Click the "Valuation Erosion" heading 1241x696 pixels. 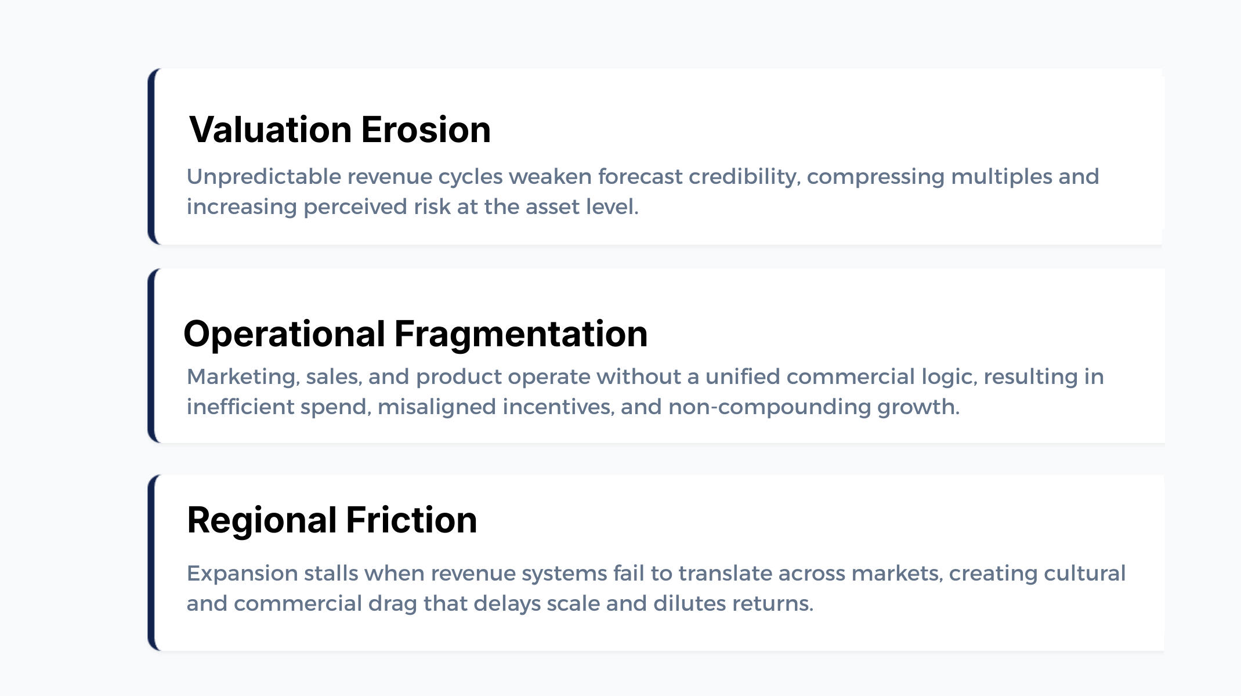[340, 129]
